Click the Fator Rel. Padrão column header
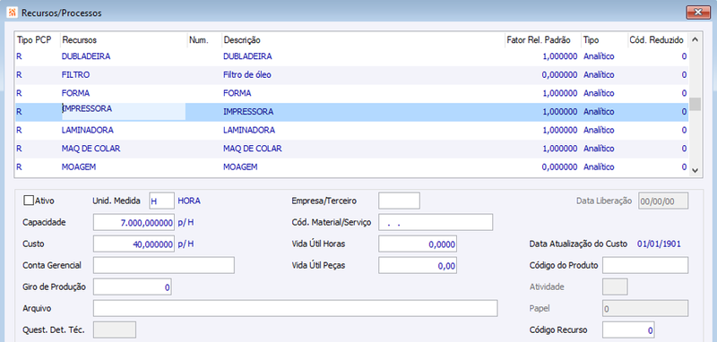Viewport: 717px width, 342px height. (543, 40)
